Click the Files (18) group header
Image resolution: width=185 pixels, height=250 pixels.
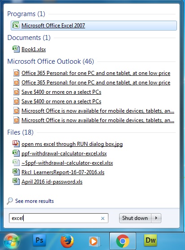pyautogui.click(x=20, y=132)
